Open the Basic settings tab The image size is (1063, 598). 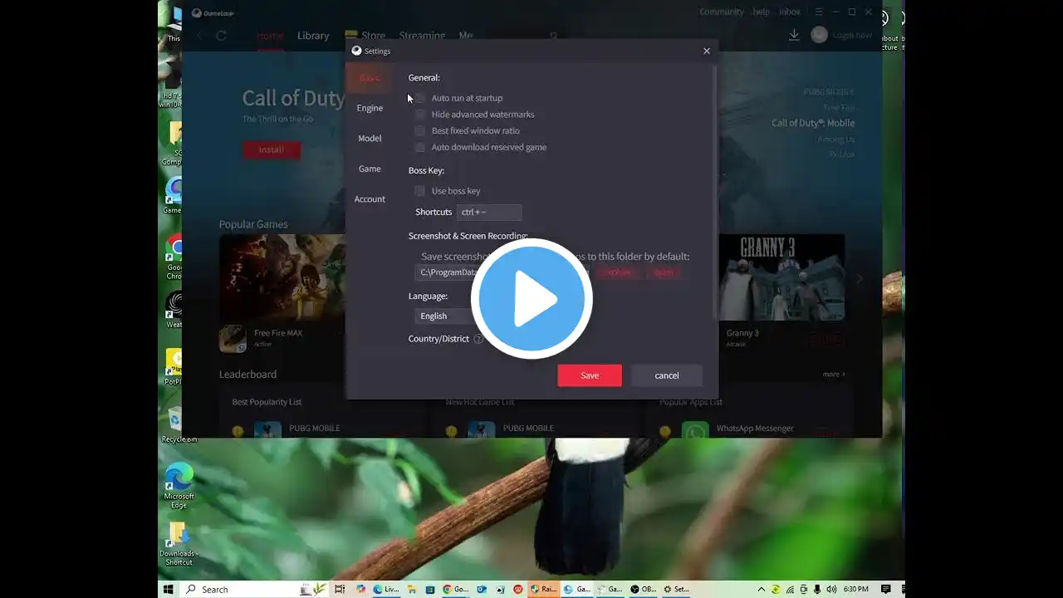coord(370,78)
